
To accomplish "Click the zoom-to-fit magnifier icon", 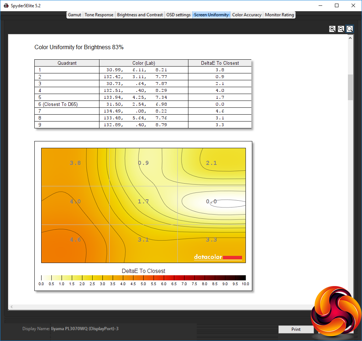I will click(x=350, y=29).
